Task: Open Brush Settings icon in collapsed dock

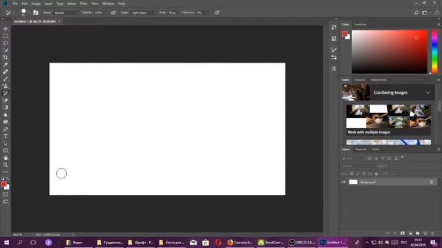Action: [334, 50]
